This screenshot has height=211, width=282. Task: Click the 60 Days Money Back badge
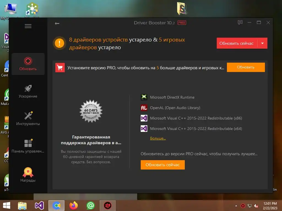point(91,111)
